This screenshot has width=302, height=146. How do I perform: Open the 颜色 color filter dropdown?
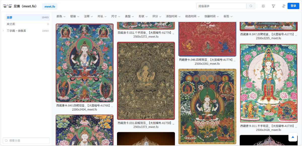61,16
